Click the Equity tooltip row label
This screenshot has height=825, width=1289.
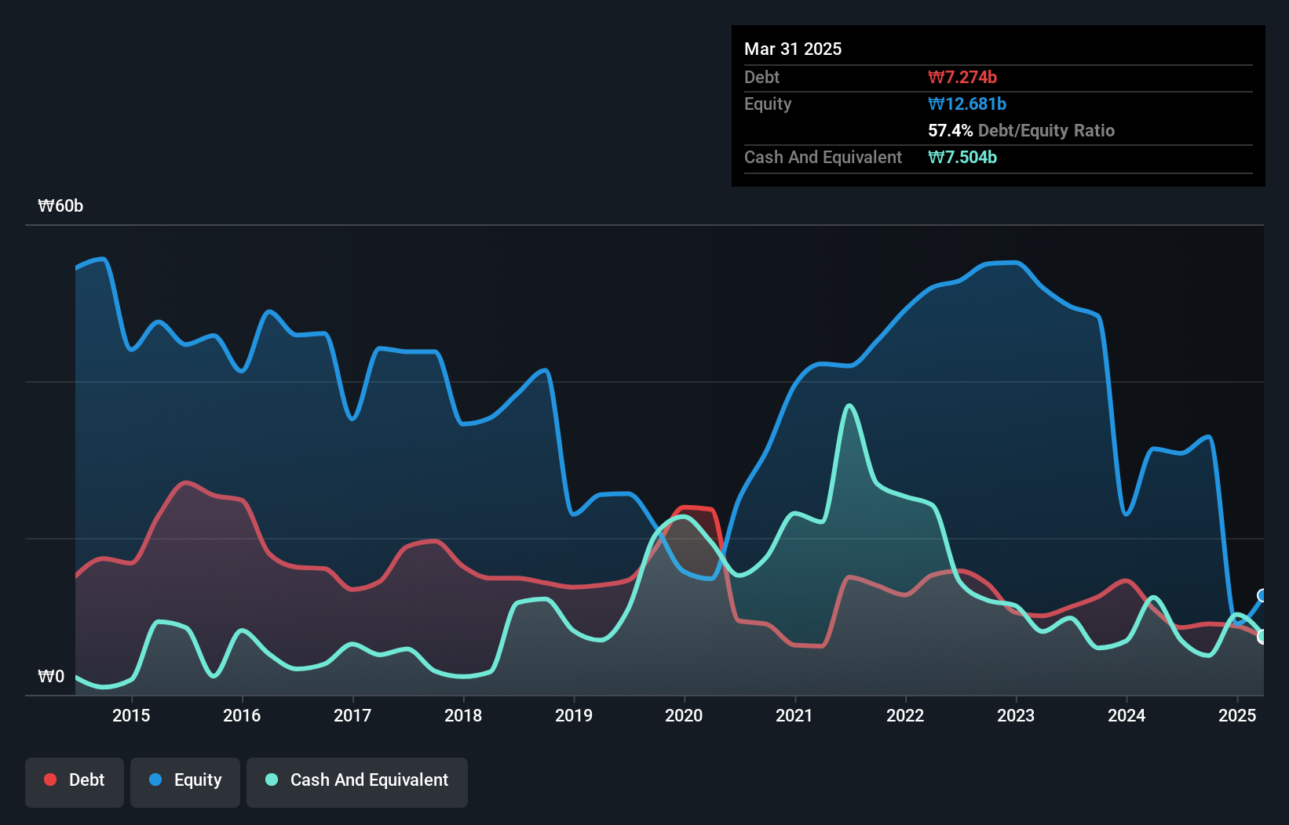click(768, 104)
